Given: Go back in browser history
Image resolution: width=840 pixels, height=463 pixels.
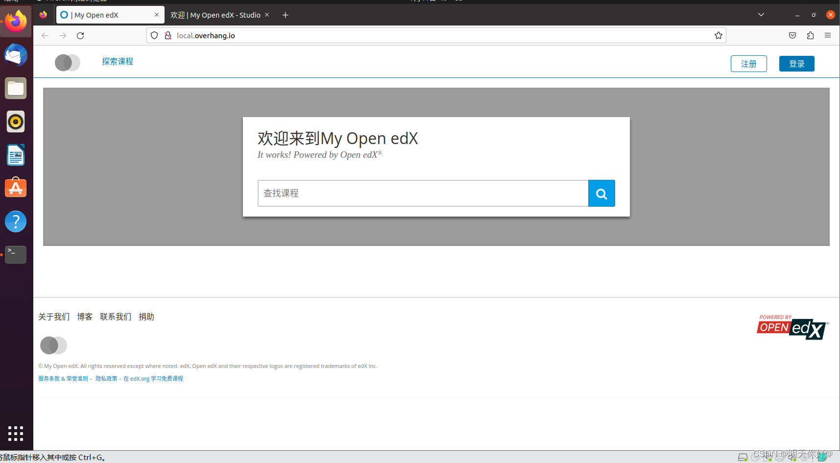Looking at the screenshot, I should [x=45, y=35].
